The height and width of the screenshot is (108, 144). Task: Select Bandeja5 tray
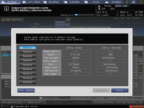pos(28,65)
